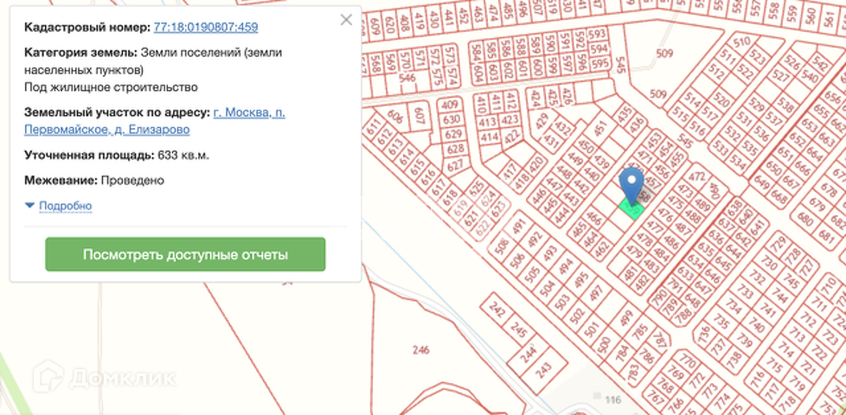Expand the Подробно details section

58,206
